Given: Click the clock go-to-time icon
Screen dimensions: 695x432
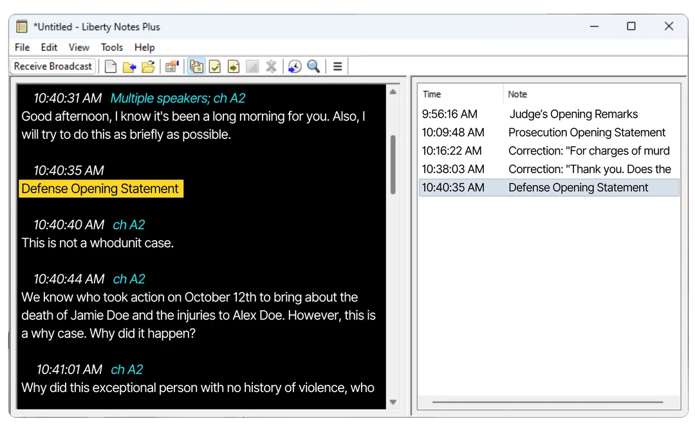Looking at the screenshot, I should (295, 66).
